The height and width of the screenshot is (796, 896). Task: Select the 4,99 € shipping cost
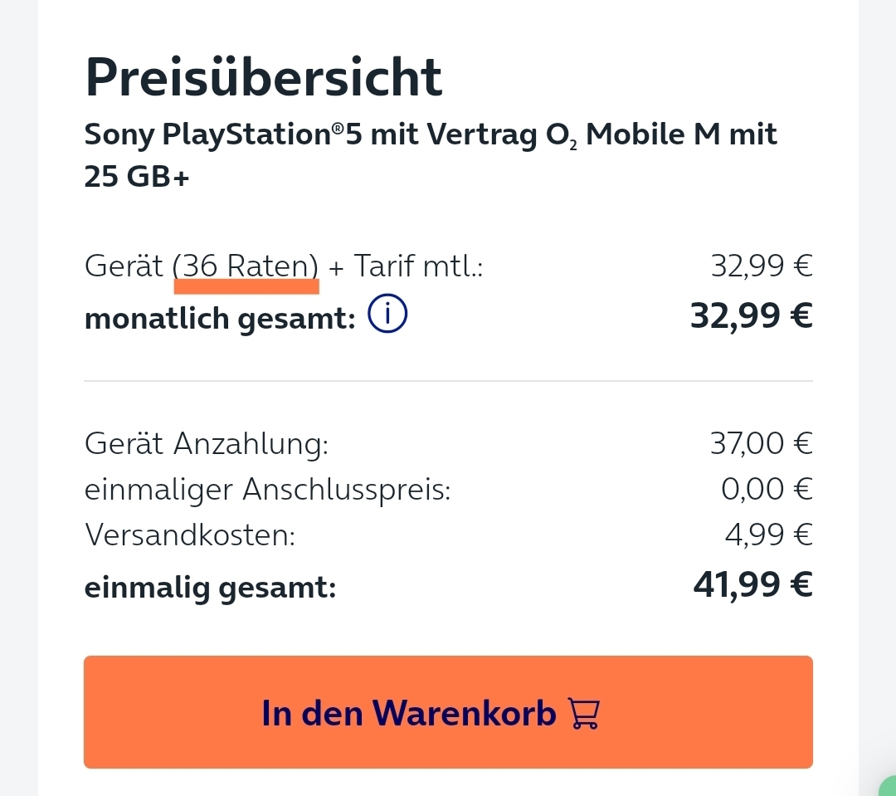pyautogui.click(x=768, y=535)
